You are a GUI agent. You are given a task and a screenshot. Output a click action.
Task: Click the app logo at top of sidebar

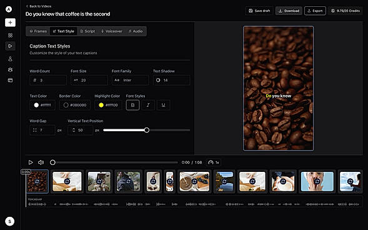pos(9,9)
